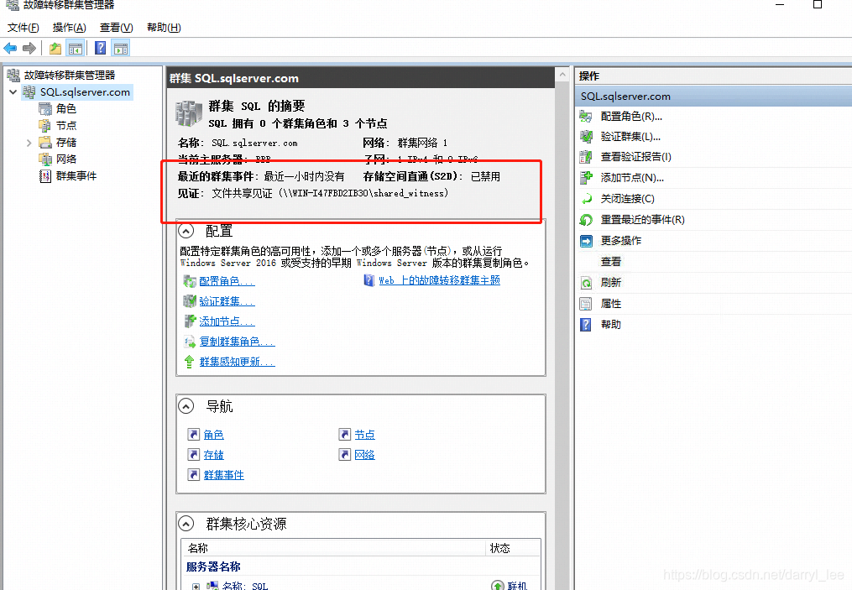Click the icon beside 群集感知更新 link
The image size is (852, 590).
point(189,361)
